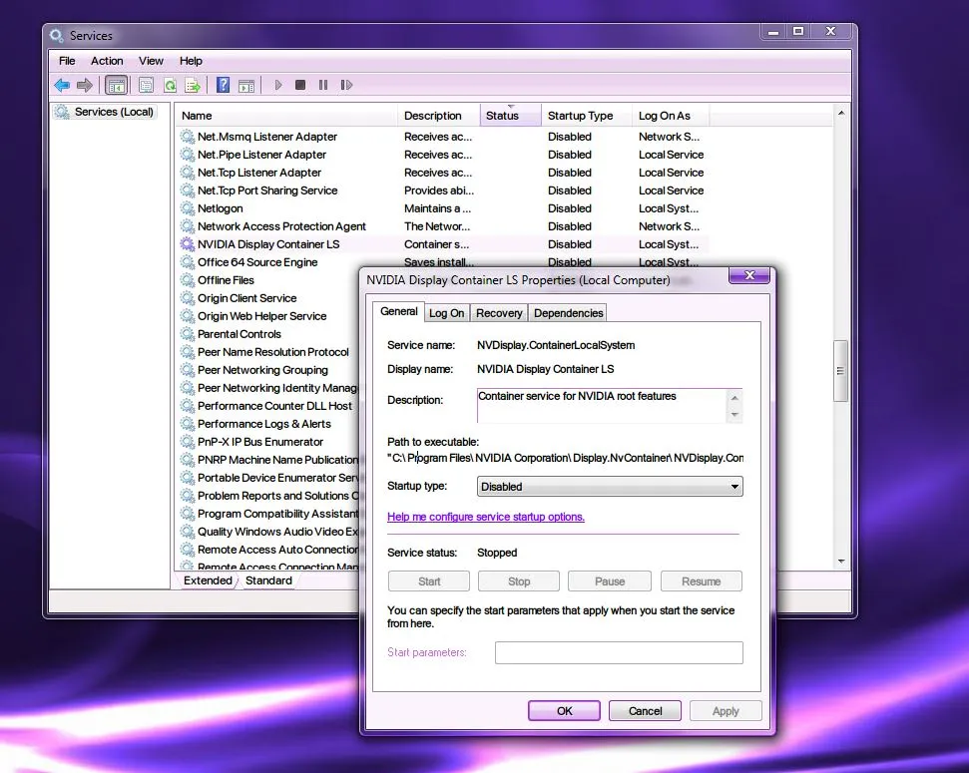Select the Performance Counter DLL Host row

coord(268,406)
